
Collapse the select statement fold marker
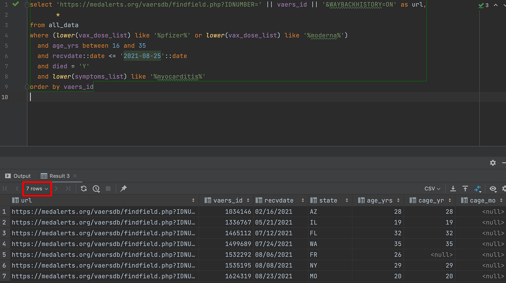(x=27, y=5)
